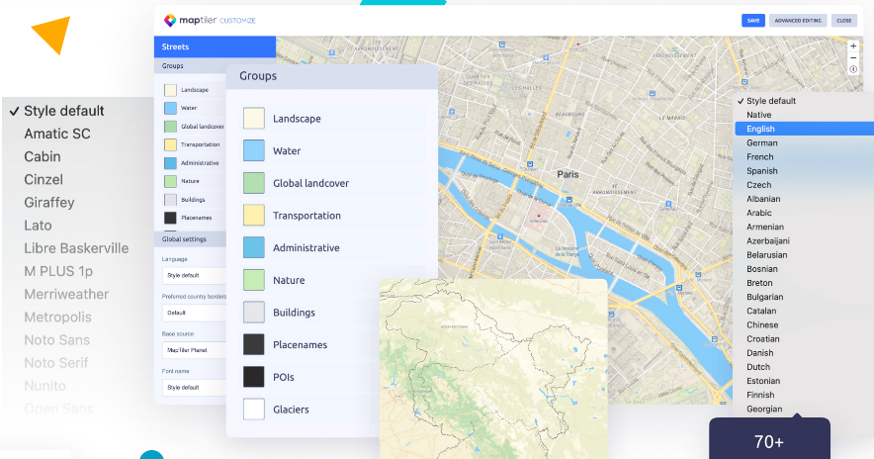Choose the Merriweather font
This screenshot has width=874, height=459.
pyautogui.click(x=66, y=295)
